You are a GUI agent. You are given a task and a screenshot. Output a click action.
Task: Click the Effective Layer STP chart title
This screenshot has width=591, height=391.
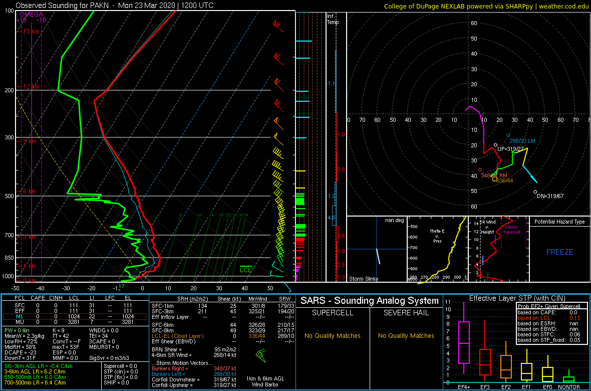(x=517, y=298)
